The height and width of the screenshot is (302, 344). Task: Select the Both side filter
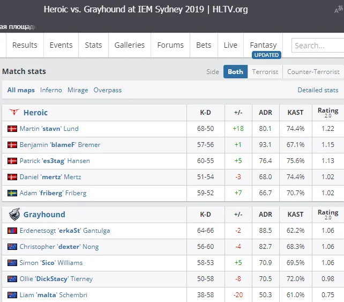tap(235, 71)
